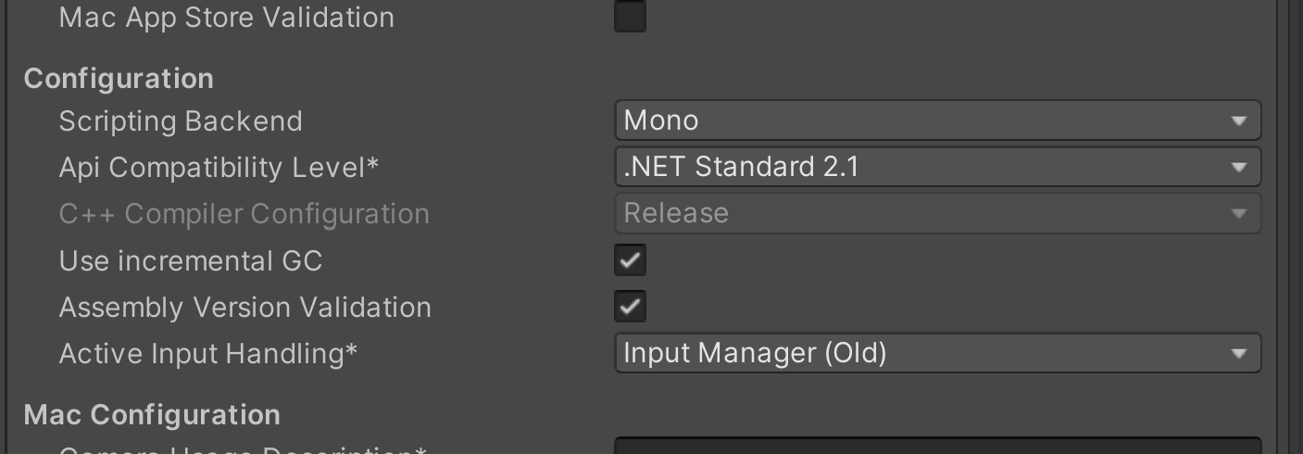Screen dimensions: 1303x454
Task: Click the disabled Release dropdown field
Action: (926, 213)
